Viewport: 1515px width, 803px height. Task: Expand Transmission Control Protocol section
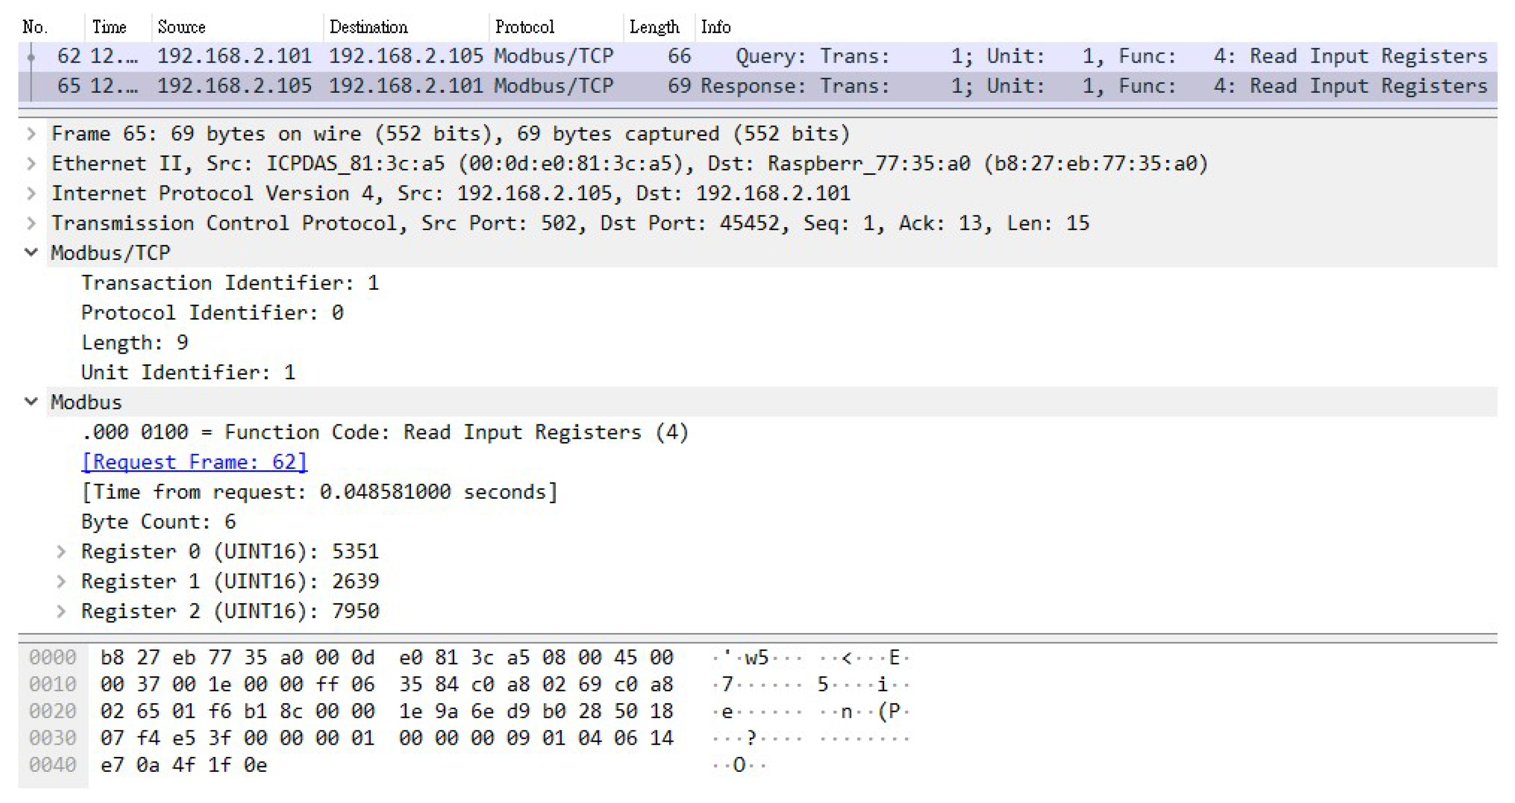click(31, 224)
